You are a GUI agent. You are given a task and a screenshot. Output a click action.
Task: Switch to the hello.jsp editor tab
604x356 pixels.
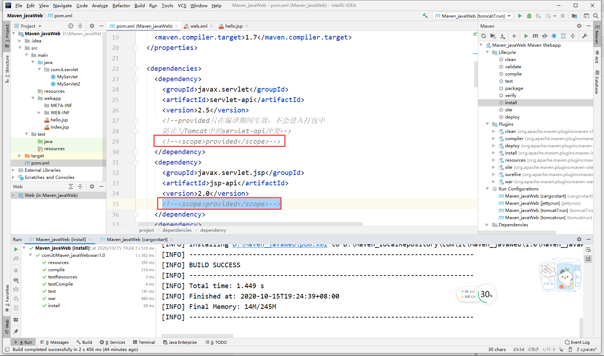tap(234, 26)
